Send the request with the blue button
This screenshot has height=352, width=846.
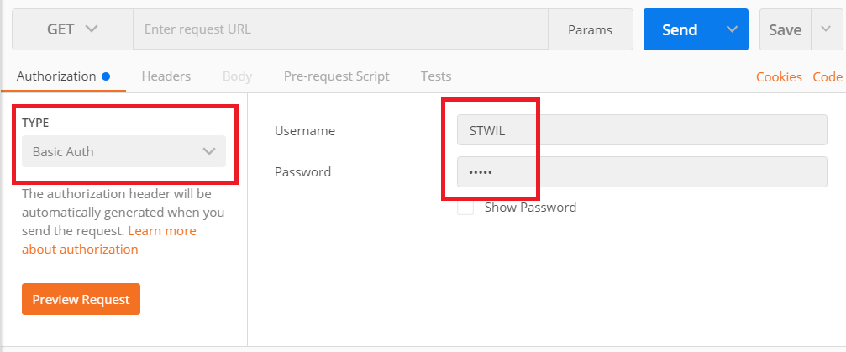pos(680,29)
